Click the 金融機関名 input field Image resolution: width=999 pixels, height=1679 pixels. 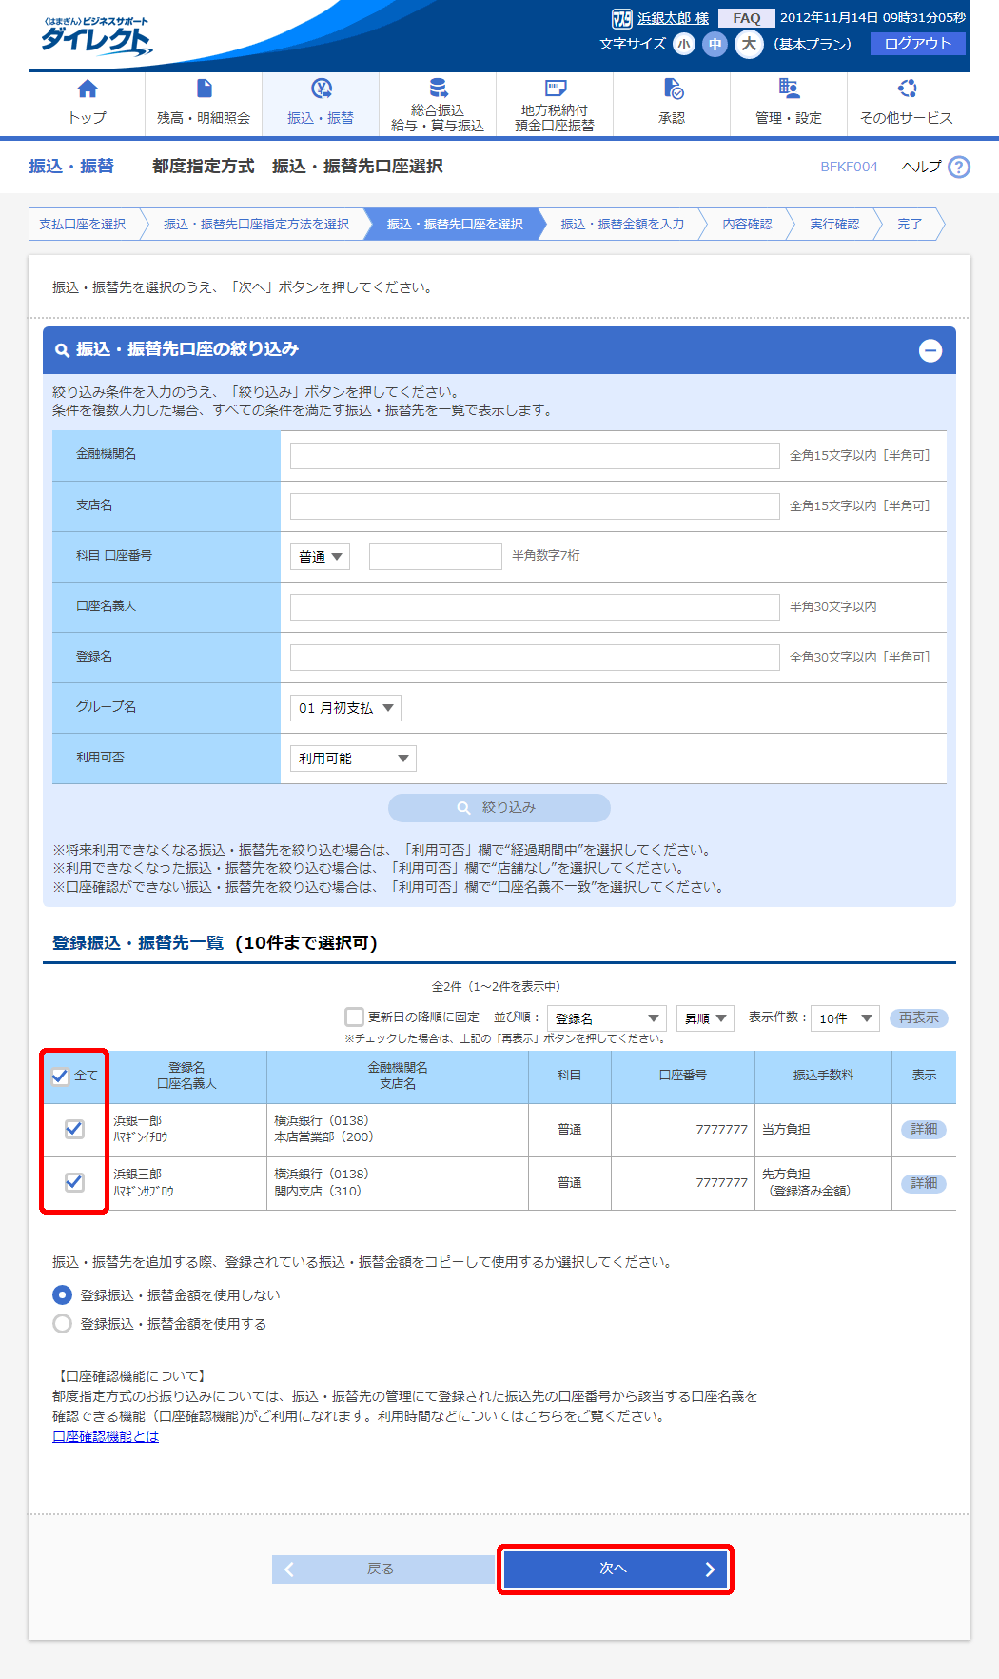(535, 456)
